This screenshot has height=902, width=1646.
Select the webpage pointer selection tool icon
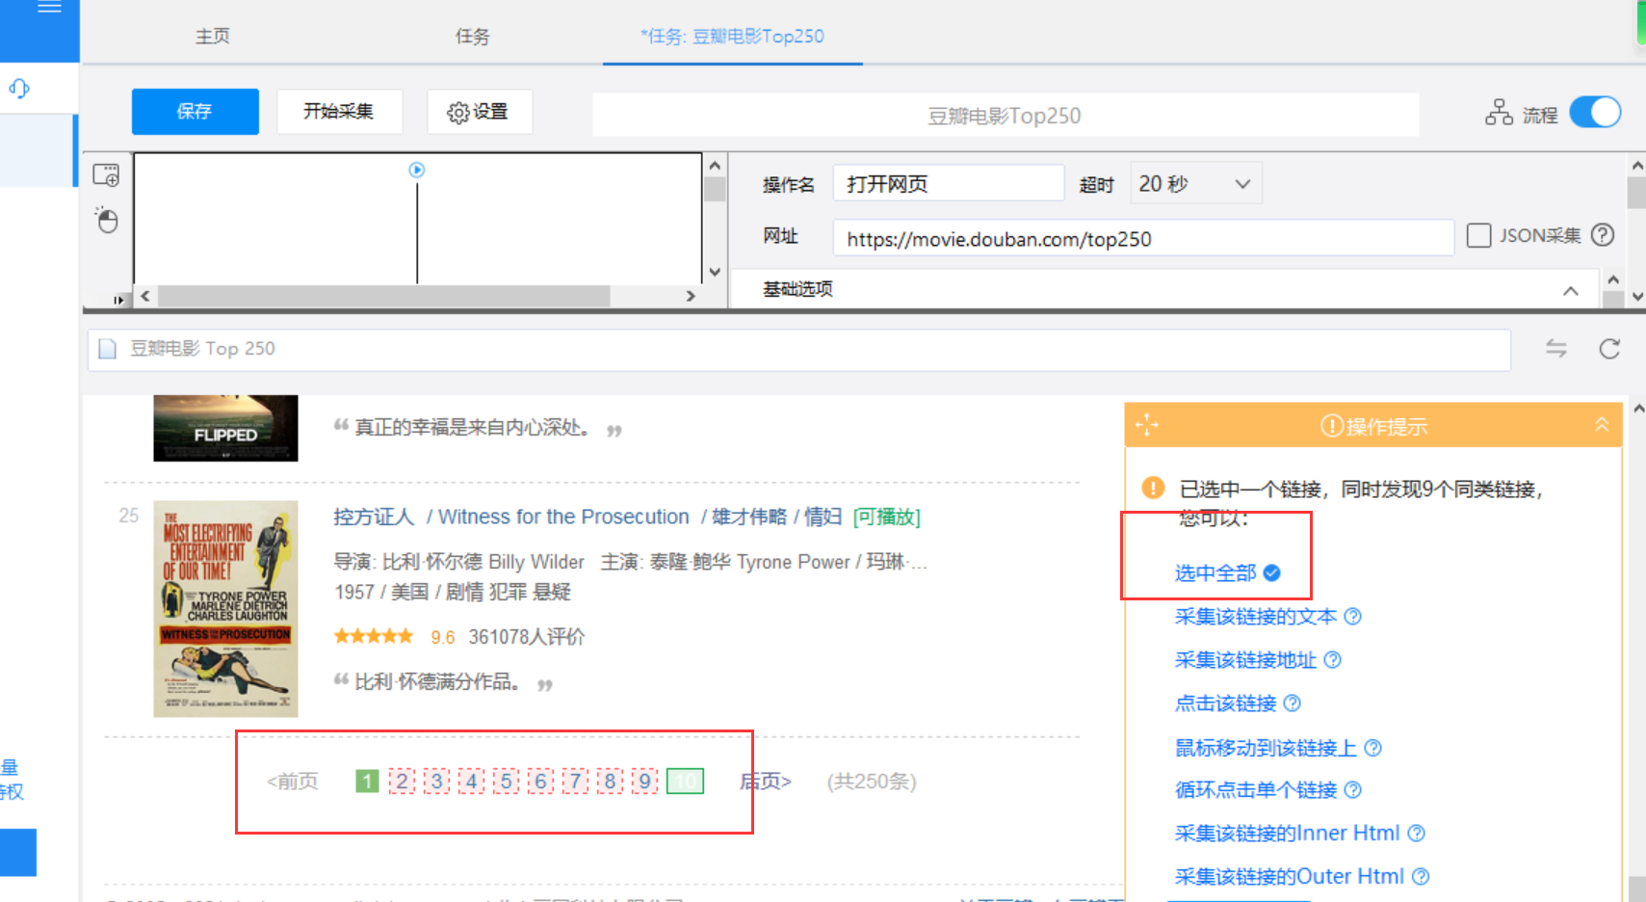pyautogui.click(x=106, y=174)
